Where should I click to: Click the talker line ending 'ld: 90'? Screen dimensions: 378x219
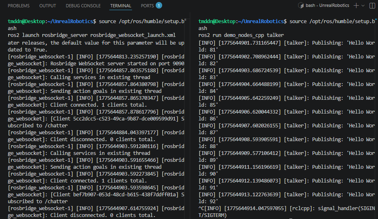pos(287,170)
